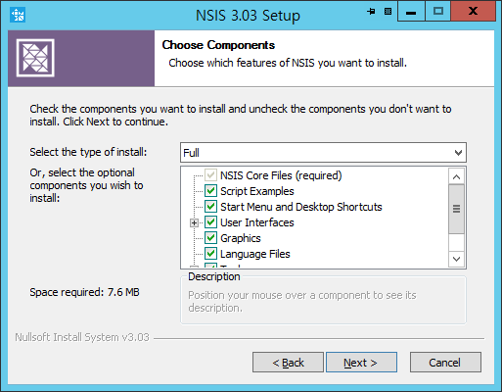Viewport: 502px width, 392px height.
Task: Toggle the User Interfaces checkbox
Action: [210, 222]
